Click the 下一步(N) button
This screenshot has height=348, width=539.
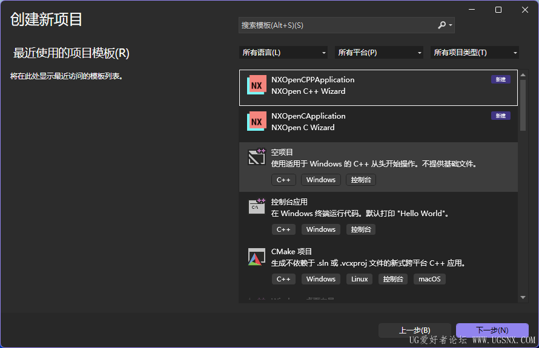click(492, 330)
